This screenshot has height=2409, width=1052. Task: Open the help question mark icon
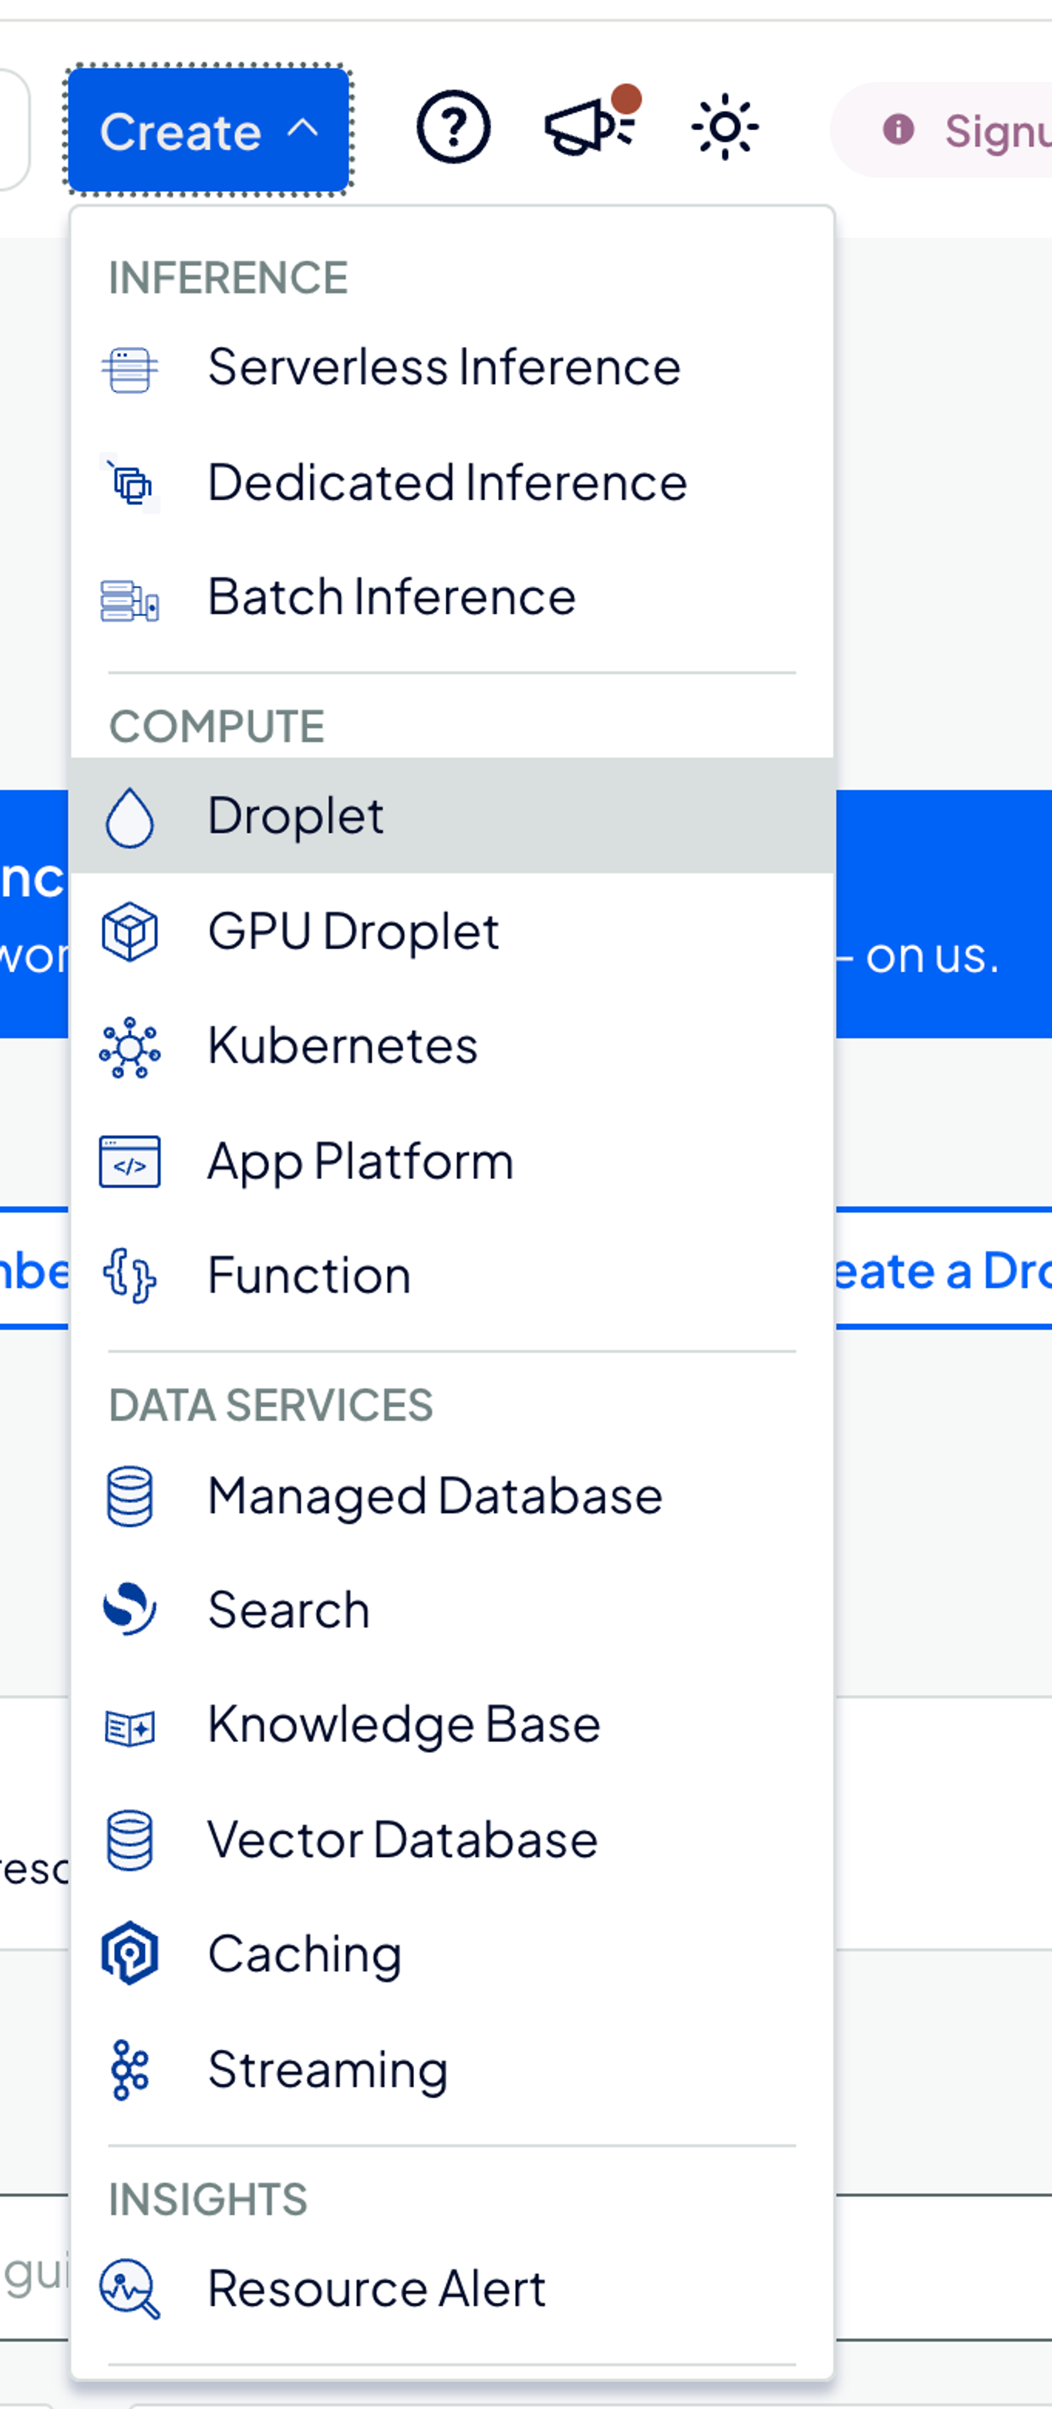(x=454, y=127)
